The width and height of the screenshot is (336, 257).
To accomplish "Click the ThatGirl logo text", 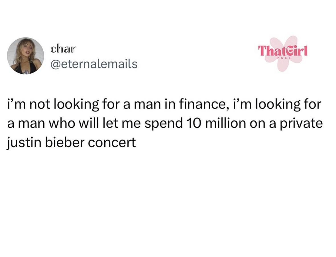I will (x=283, y=50).
